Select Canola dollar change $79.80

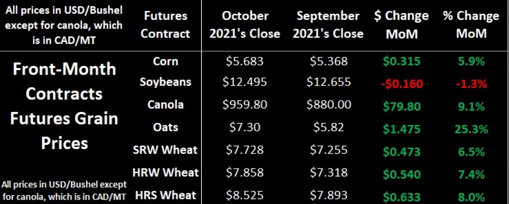tap(401, 106)
